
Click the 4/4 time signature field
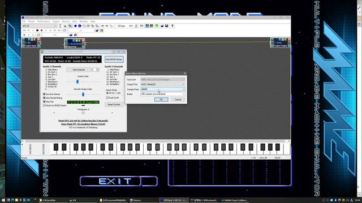coord(131,26)
